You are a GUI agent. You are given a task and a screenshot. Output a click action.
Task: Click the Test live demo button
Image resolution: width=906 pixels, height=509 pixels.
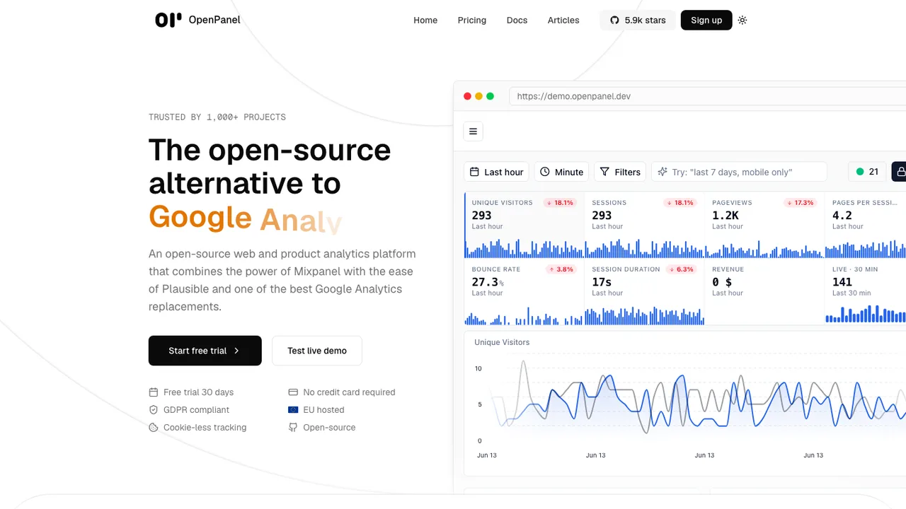pyautogui.click(x=317, y=351)
